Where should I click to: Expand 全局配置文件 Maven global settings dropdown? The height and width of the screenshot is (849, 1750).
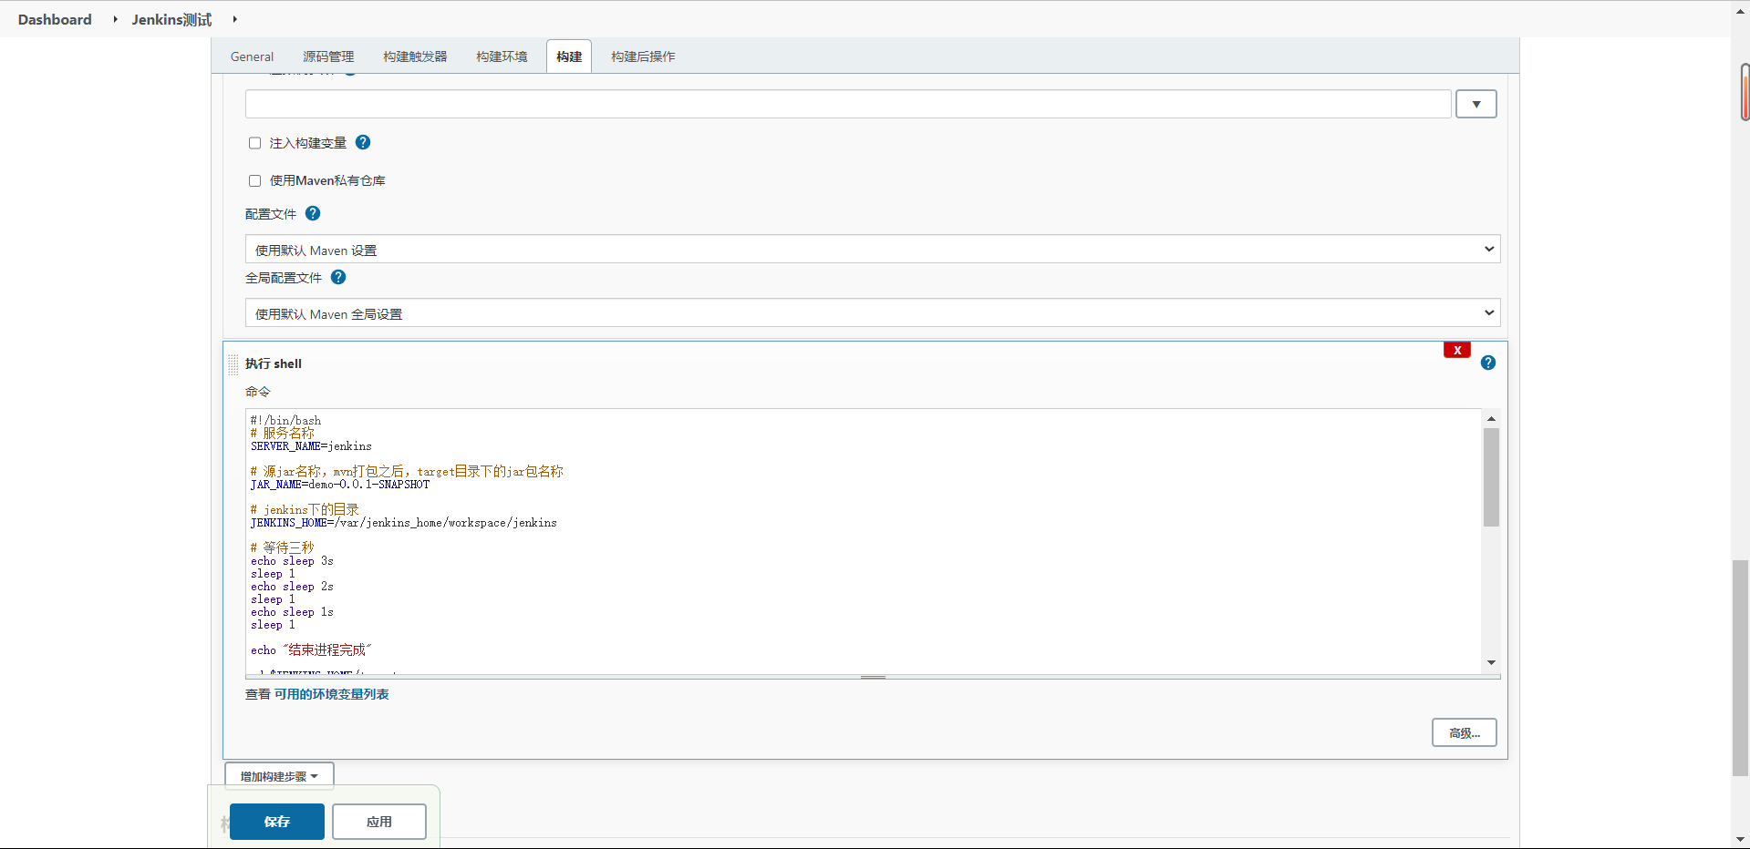pyautogui.click(x=872, y=313)
